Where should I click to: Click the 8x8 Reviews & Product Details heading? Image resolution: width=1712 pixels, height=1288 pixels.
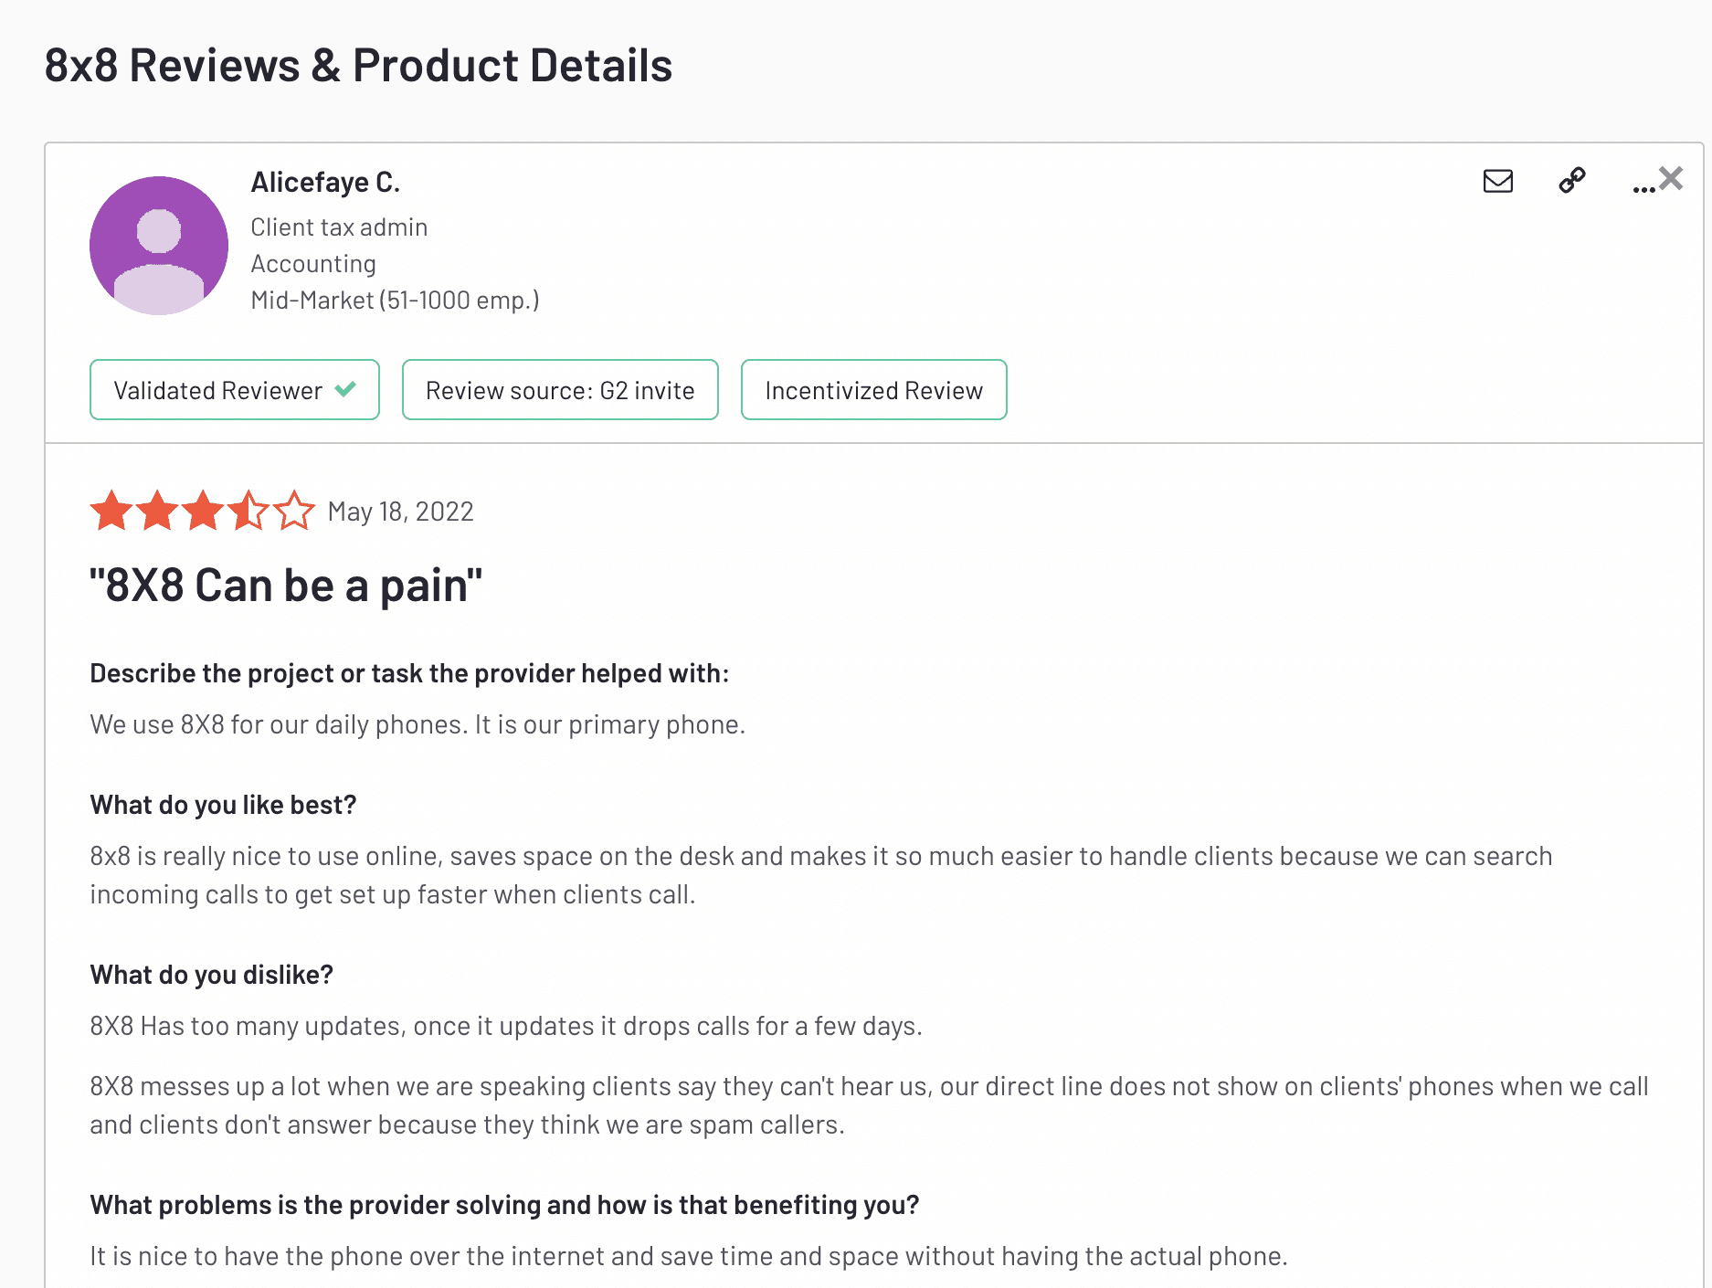tap(358, 66)
